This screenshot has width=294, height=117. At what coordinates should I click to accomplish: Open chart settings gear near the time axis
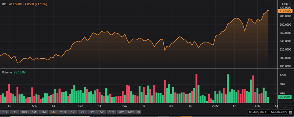(286, 106)
